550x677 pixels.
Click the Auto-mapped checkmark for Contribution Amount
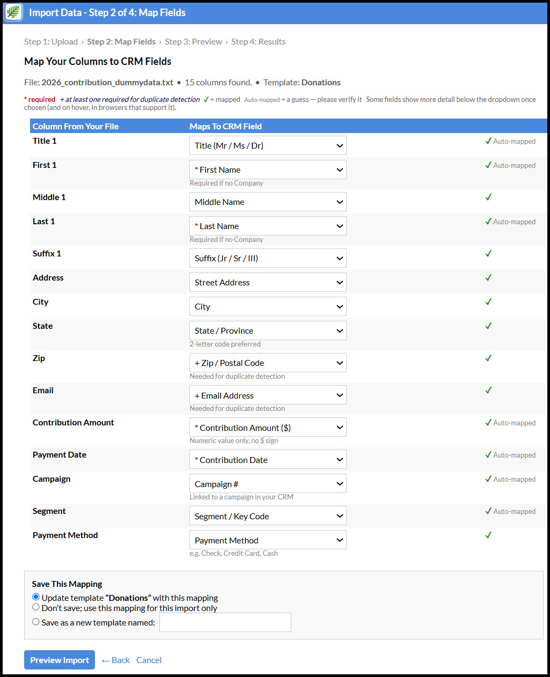point(488,423)
